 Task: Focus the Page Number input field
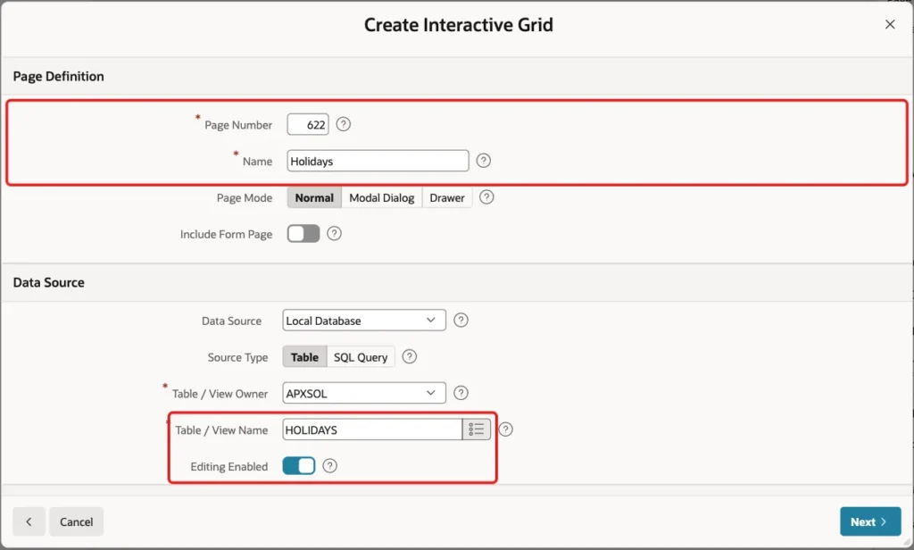(x=308, y=124)
